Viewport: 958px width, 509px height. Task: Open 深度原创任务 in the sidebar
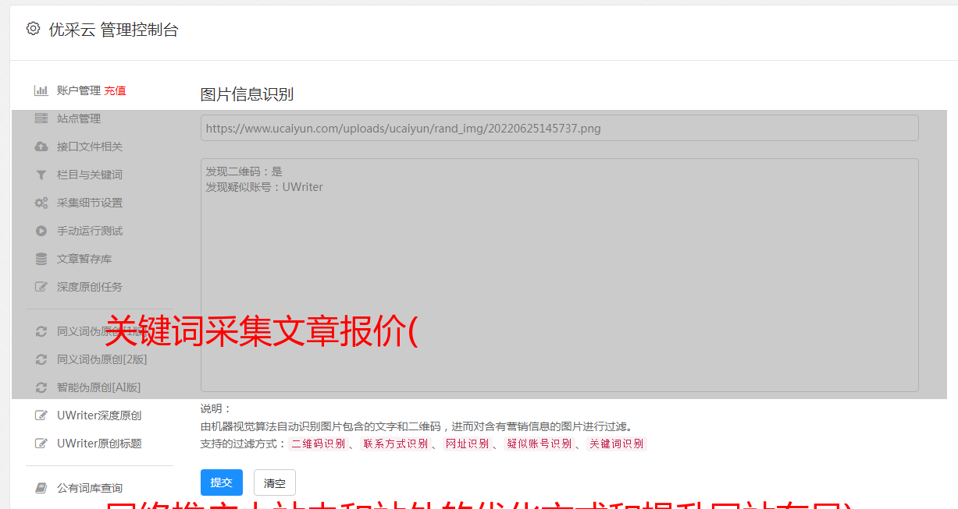(x=90, y=287)
